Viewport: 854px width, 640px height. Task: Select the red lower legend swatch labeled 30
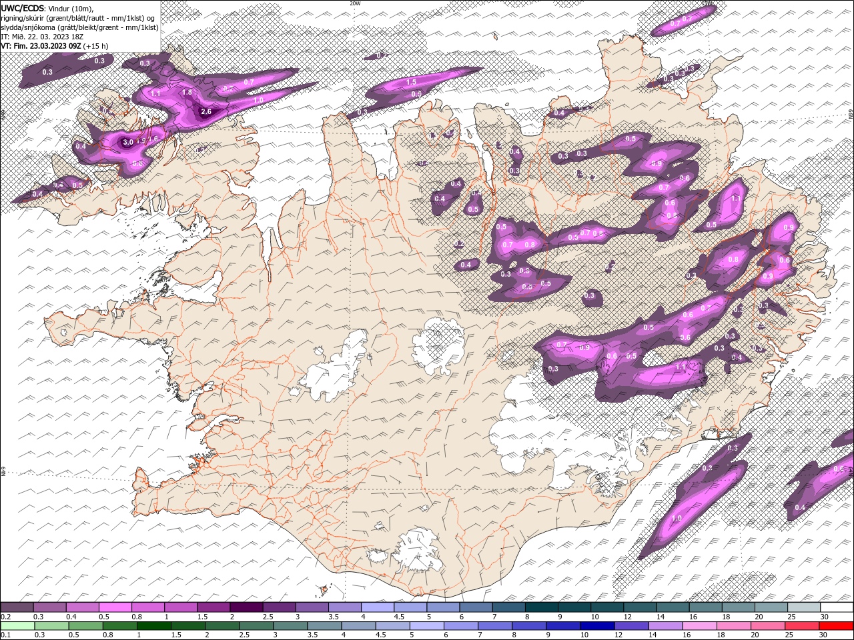click(835, 626)
